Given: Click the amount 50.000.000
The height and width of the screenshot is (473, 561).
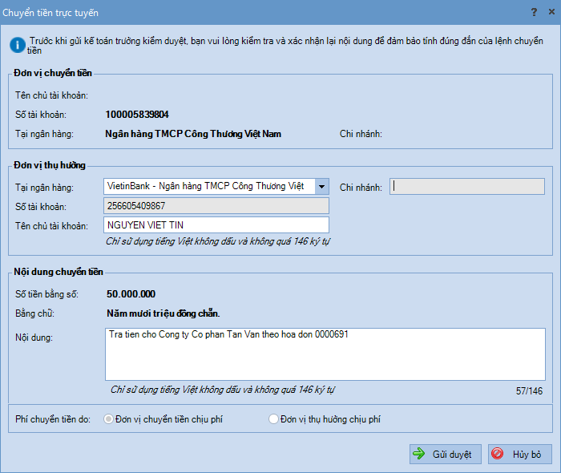Looking at the screenshot, I should tap(131, 294).
